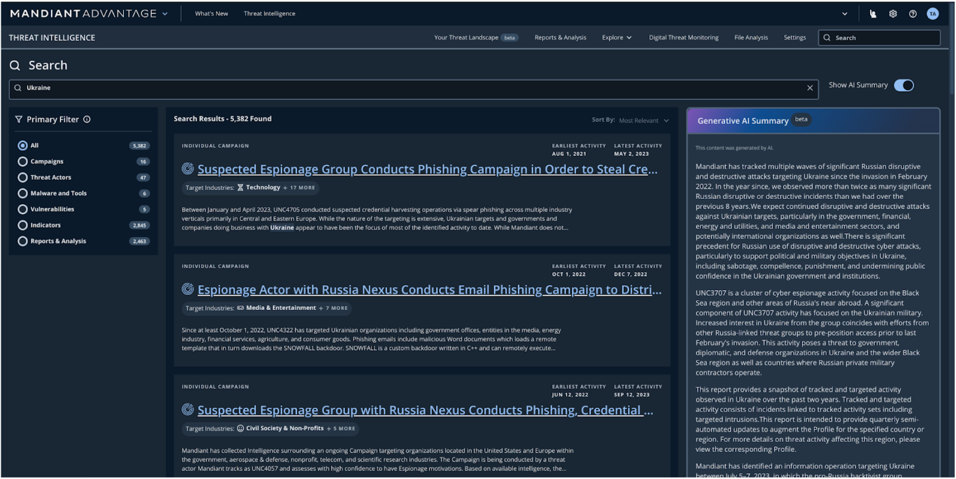Click the Technology industry hourglass icon
The height and width of the screenshot is (479, 956).
coord(240,187)
